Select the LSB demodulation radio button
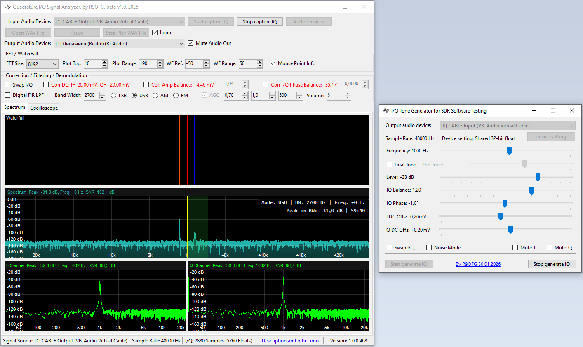The height and width of the screenshot is (347, 583). pyautogui.click(x=114, y=96)
